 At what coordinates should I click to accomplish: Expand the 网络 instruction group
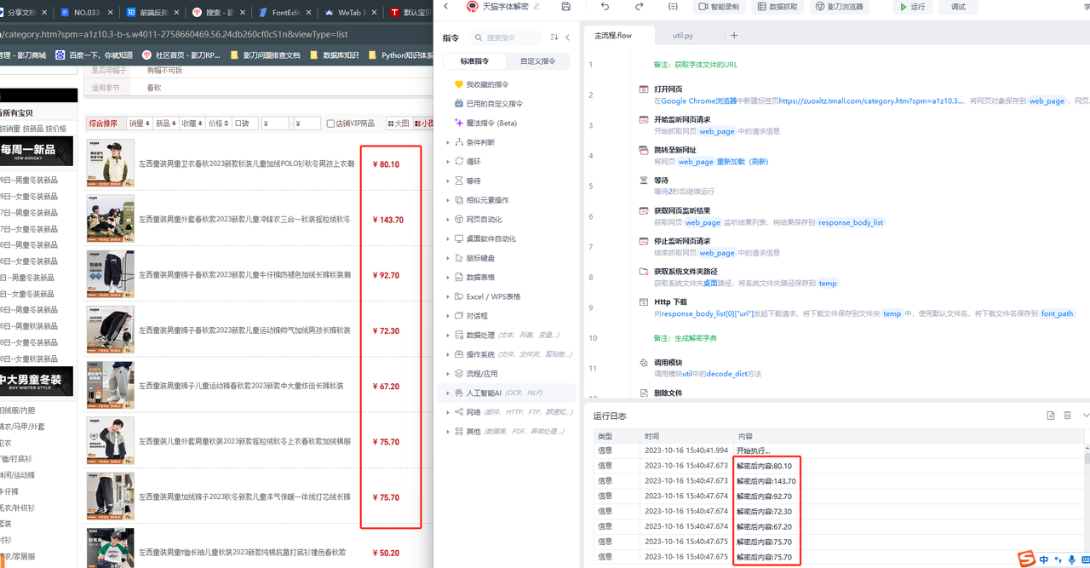point(449,411)
